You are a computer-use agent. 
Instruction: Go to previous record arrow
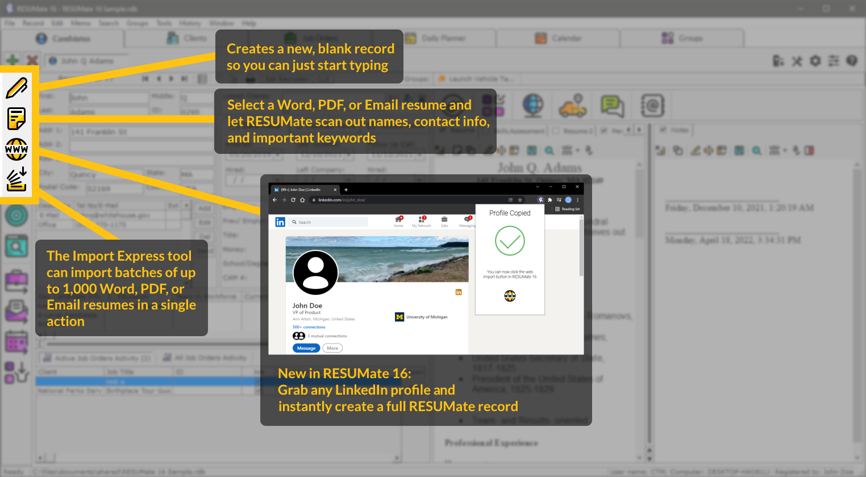[159, 78]
